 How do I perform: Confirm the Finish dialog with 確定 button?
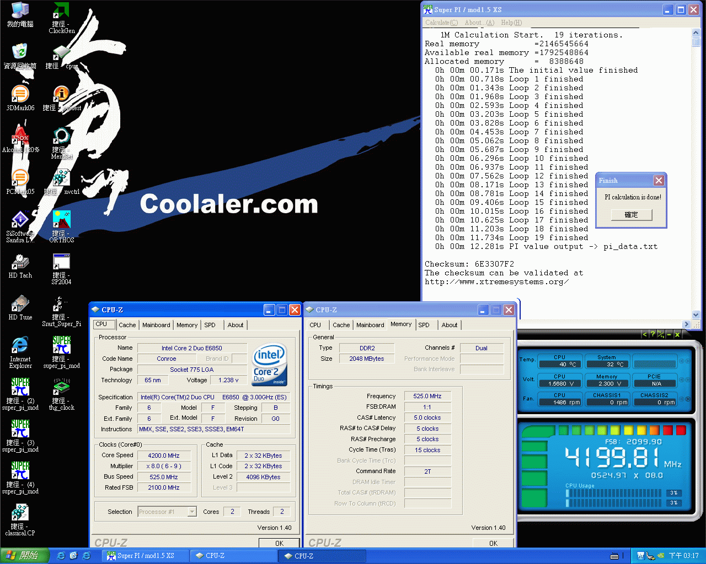point(632,215)
